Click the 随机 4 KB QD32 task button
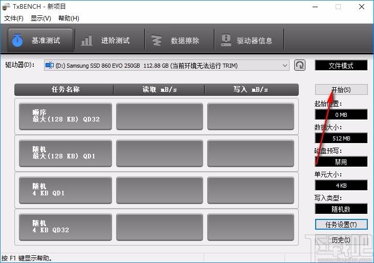This screenshot has height=263, width=374. [x=65, y=227]
